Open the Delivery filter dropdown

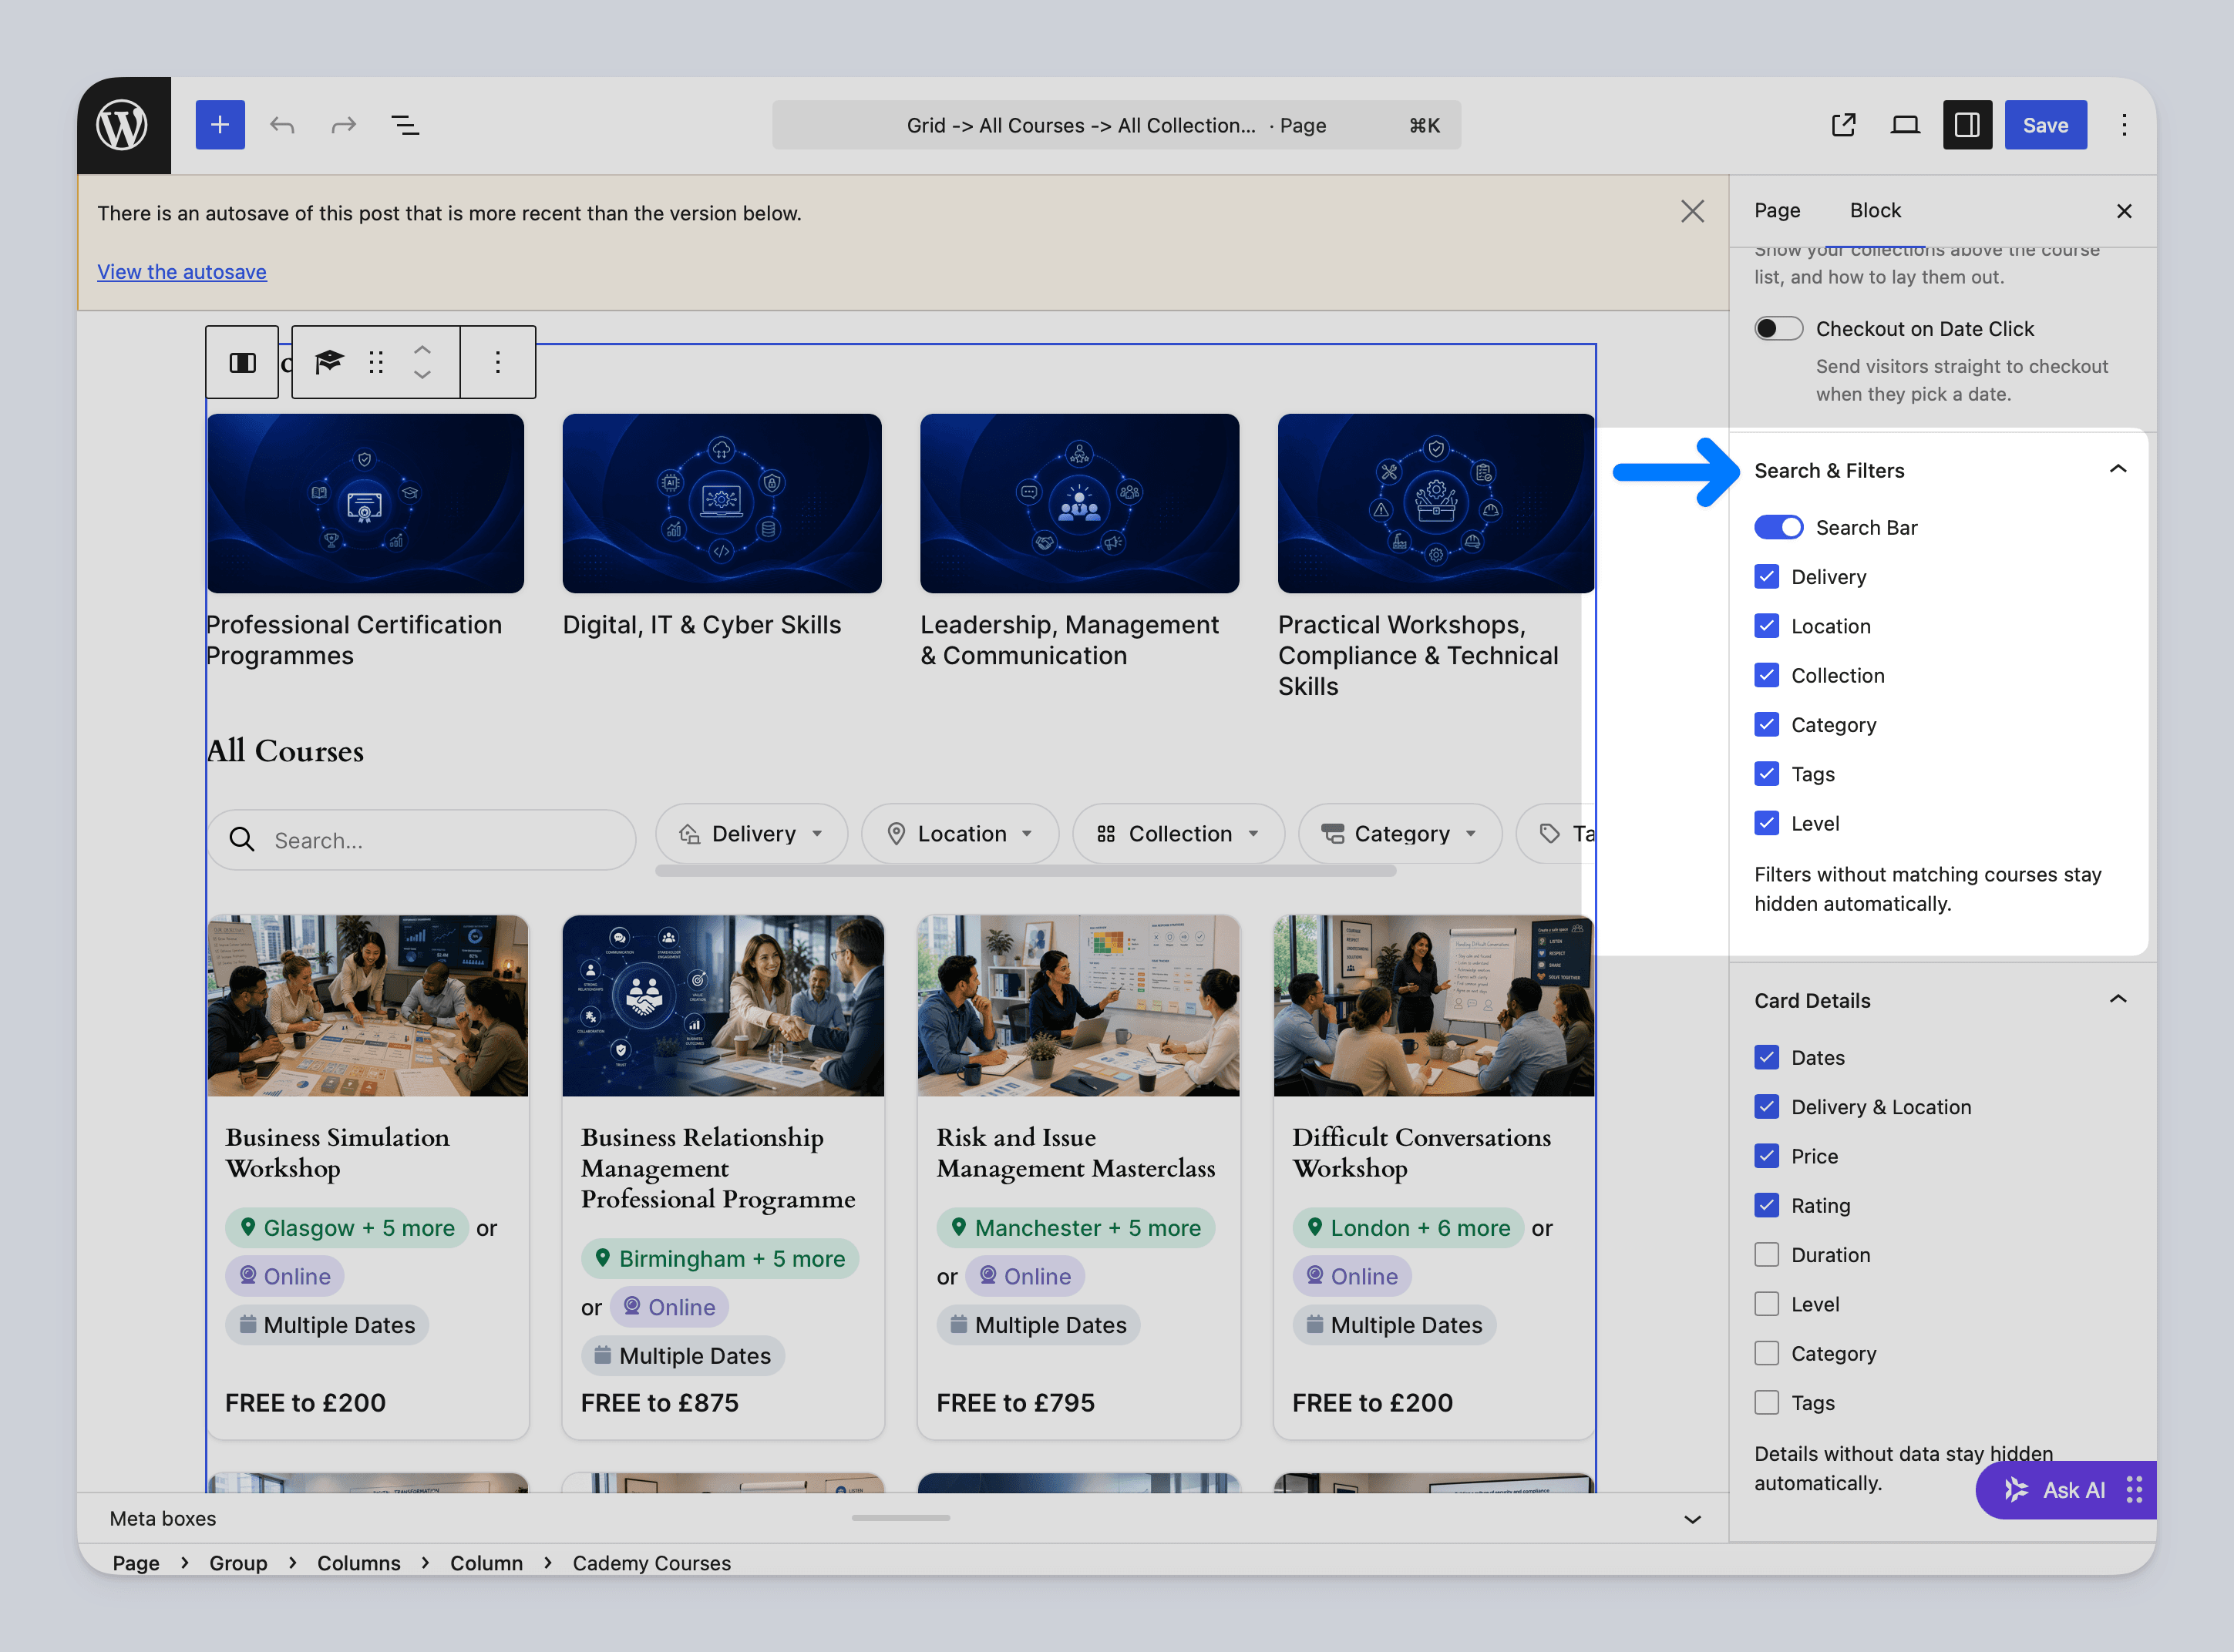coord(752,833)
